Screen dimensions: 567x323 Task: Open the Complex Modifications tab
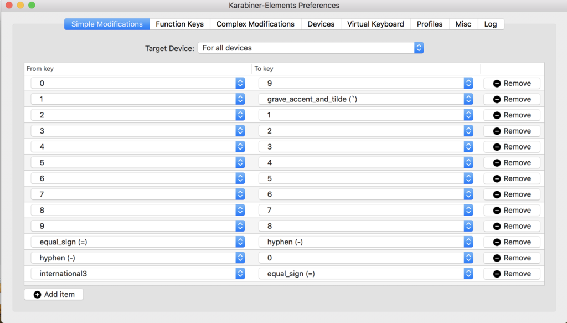click(x=255, y=24)
